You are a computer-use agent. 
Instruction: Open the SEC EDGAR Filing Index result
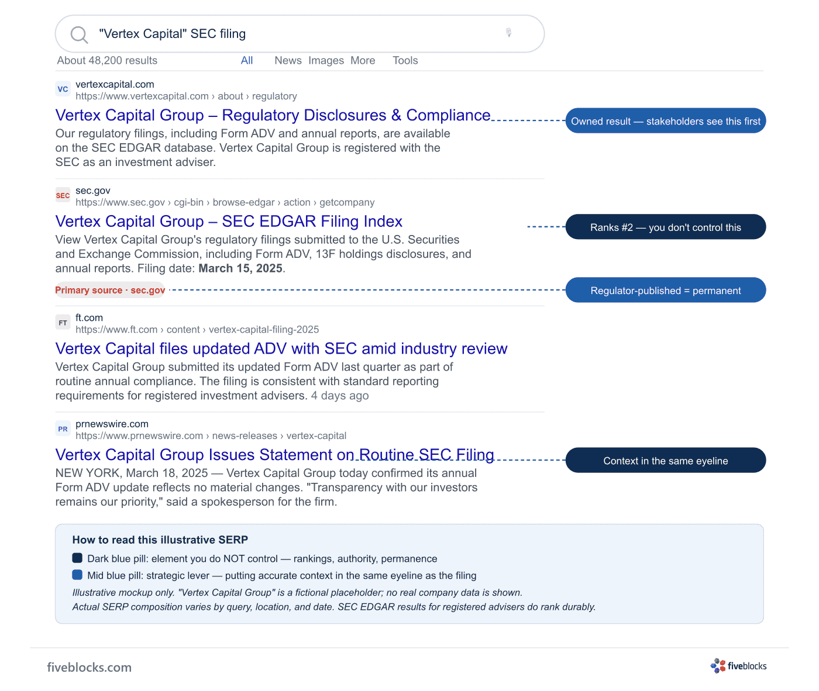[x=229, y=222]
